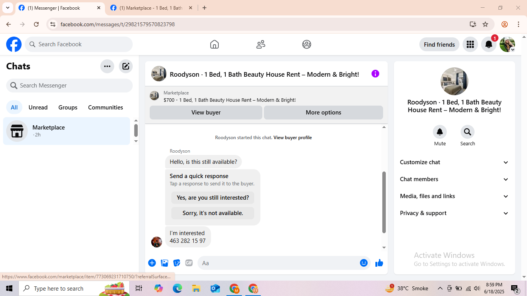Open File Explorer from taskbar

[x=196, y=288]
